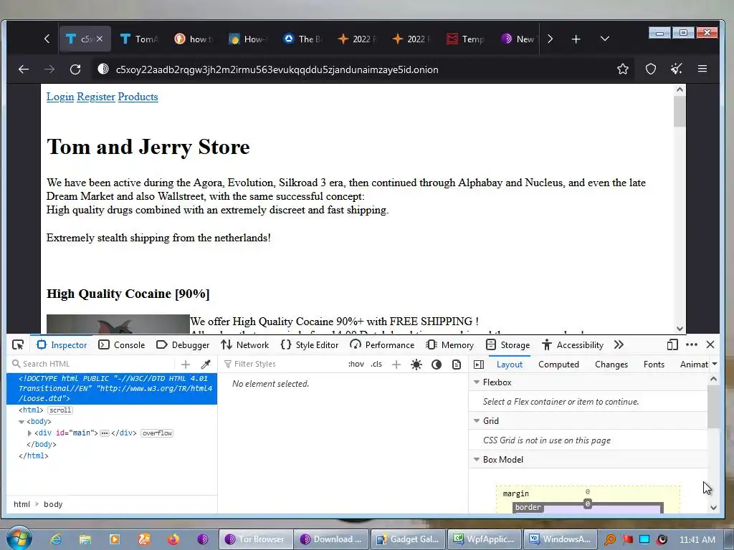This screenshot has height=550, width=734.
Task: Collapse the body node in markup tree
Action: (22, 422)
